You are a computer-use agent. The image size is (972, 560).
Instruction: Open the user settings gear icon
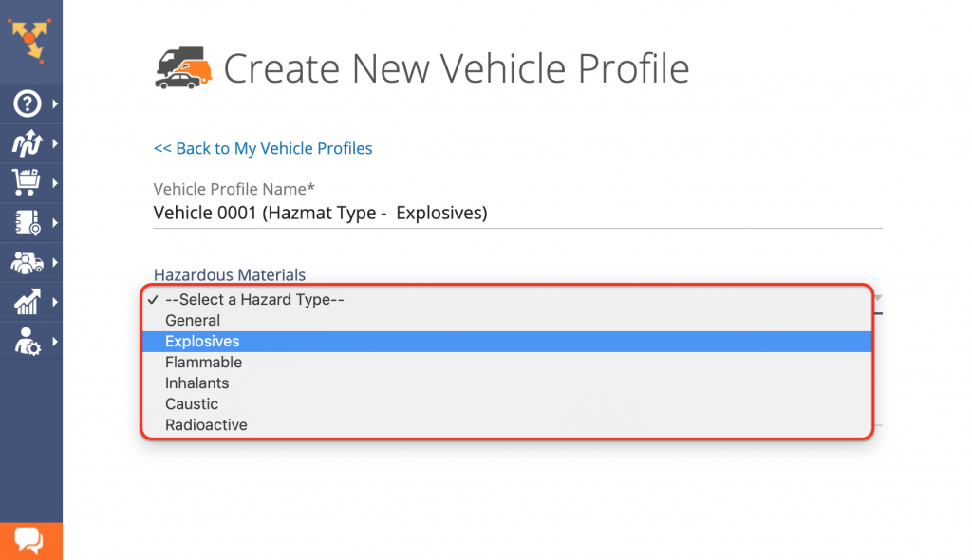(27, 342)
